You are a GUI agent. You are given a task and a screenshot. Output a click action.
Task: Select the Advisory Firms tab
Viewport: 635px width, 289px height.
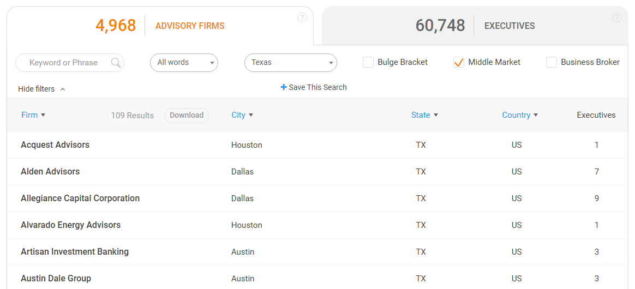pos(160,26)
